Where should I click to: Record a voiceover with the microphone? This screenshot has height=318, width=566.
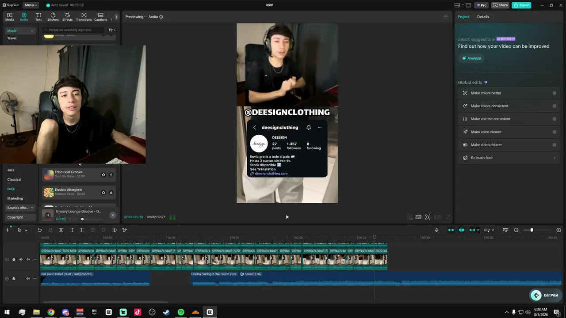[x=436, y=230]
